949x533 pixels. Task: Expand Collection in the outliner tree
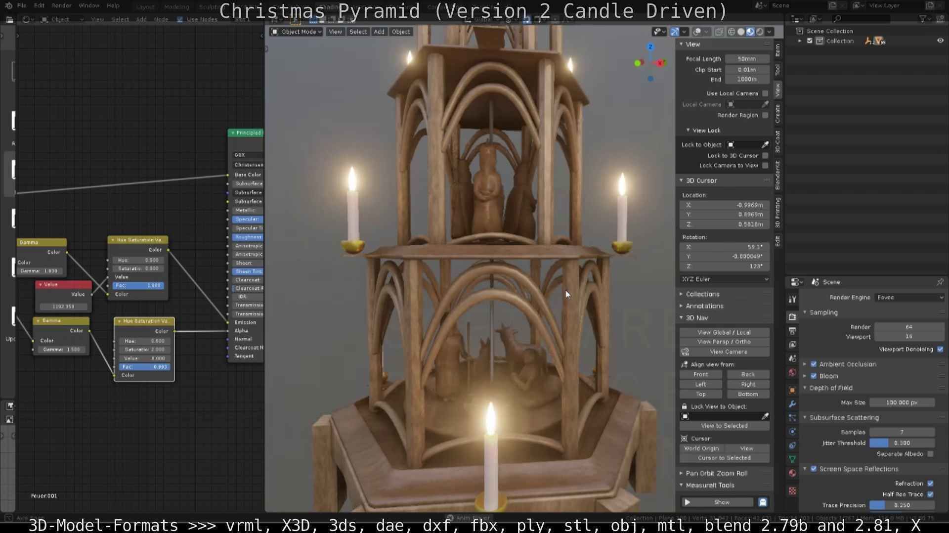click(x=800, y=41)
